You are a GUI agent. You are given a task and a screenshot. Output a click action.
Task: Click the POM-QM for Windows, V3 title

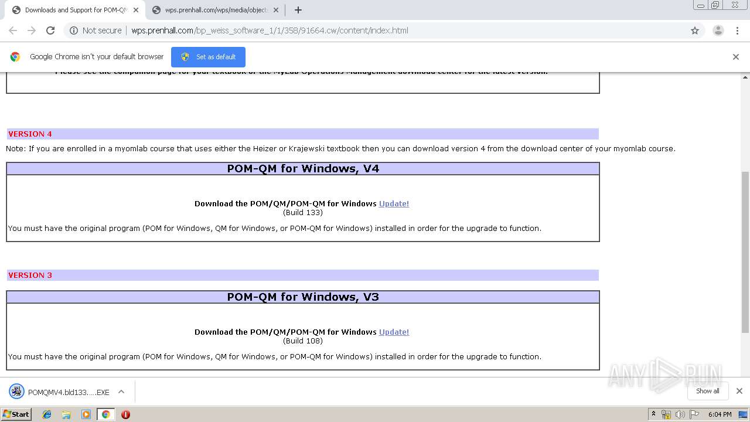[x=303, y=297]
